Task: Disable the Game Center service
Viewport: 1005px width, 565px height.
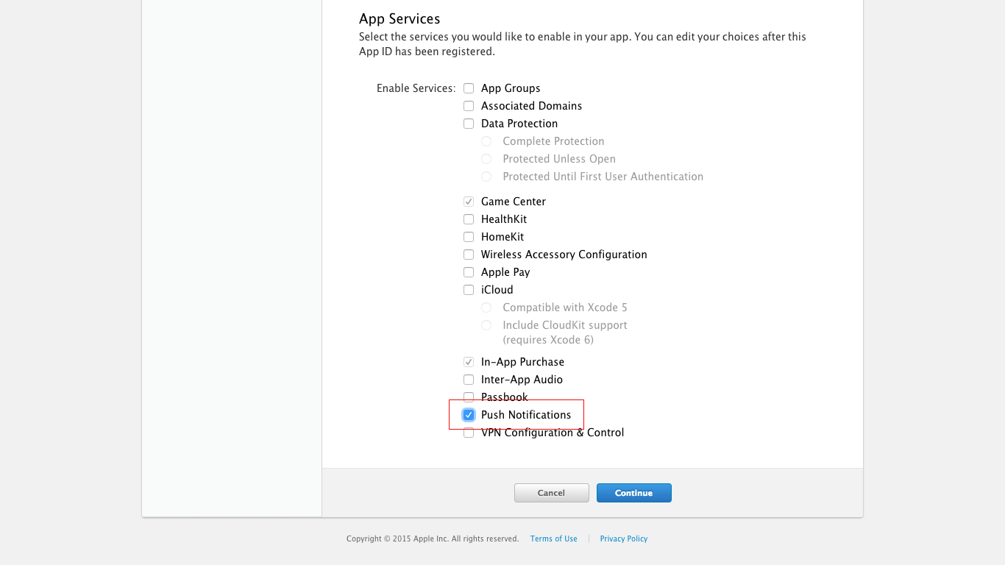Action: (x=469, y=201)
